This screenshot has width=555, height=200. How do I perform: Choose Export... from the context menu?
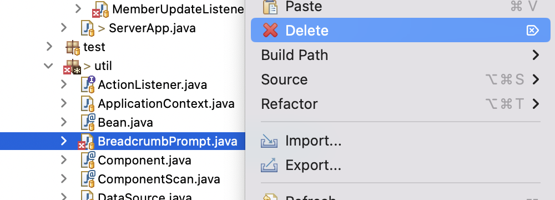(400, 165)
